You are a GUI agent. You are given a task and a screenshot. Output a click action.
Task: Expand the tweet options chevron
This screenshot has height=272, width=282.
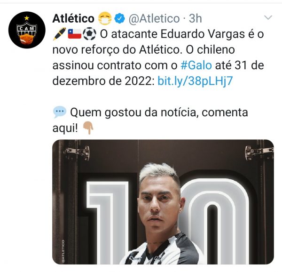click(x=268, y=17)
